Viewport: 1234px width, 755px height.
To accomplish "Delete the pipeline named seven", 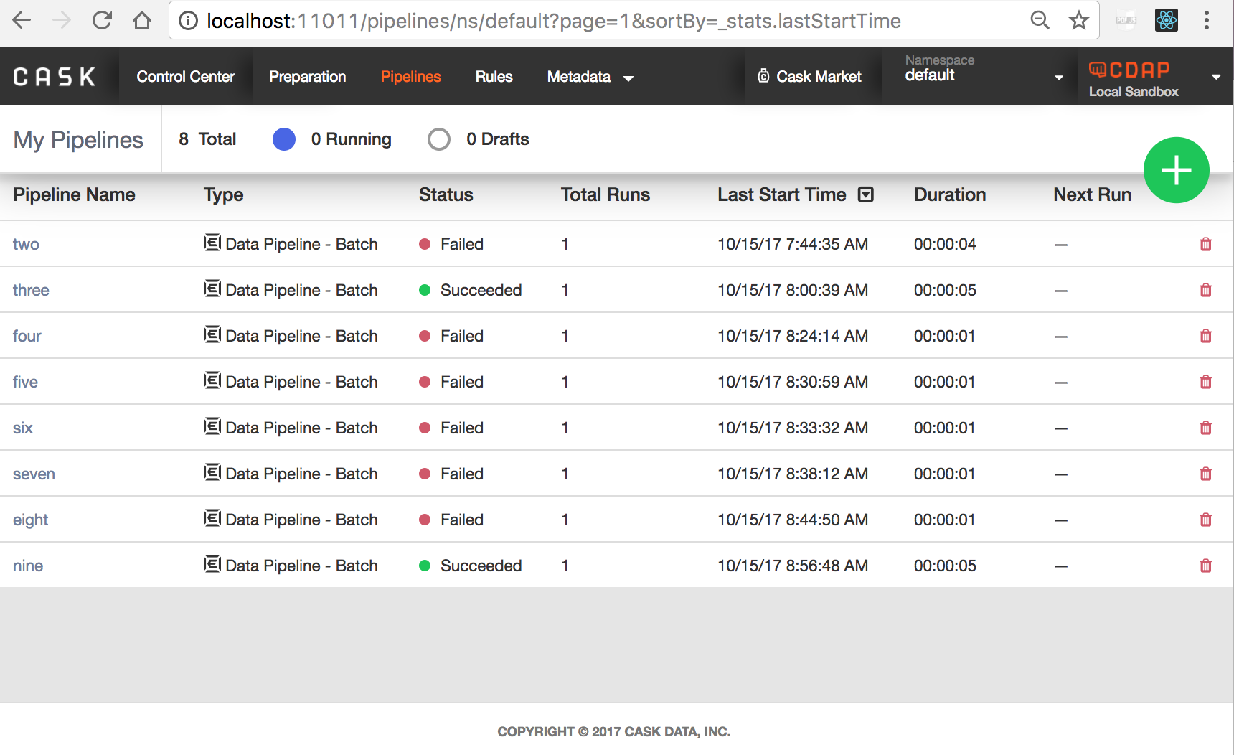I will [x=1205, y=474].
